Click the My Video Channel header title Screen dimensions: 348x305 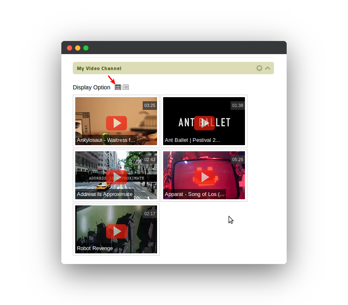(99, 68)
